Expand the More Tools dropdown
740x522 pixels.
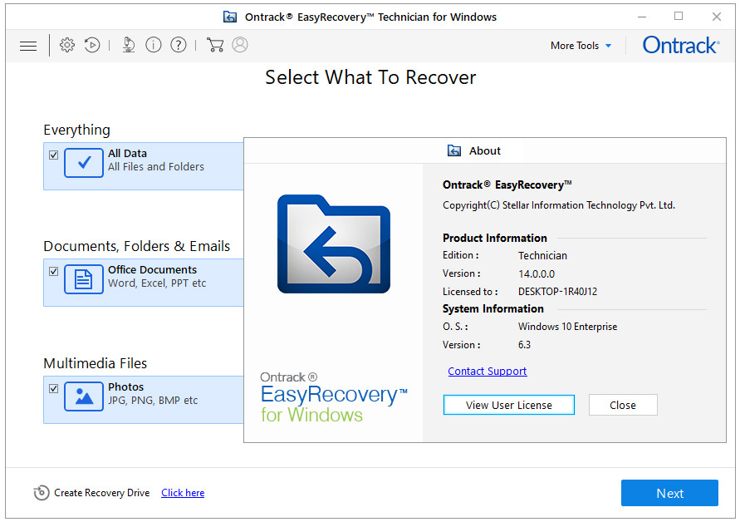point(581,46)
